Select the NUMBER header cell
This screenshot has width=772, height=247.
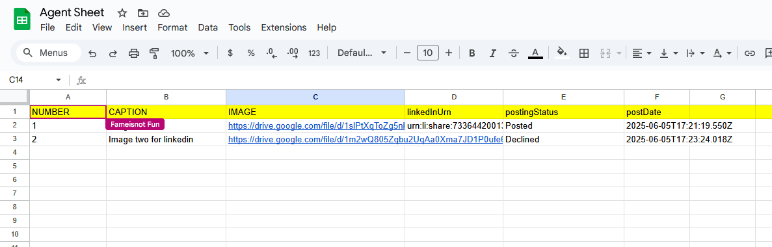tap(68, 112)
